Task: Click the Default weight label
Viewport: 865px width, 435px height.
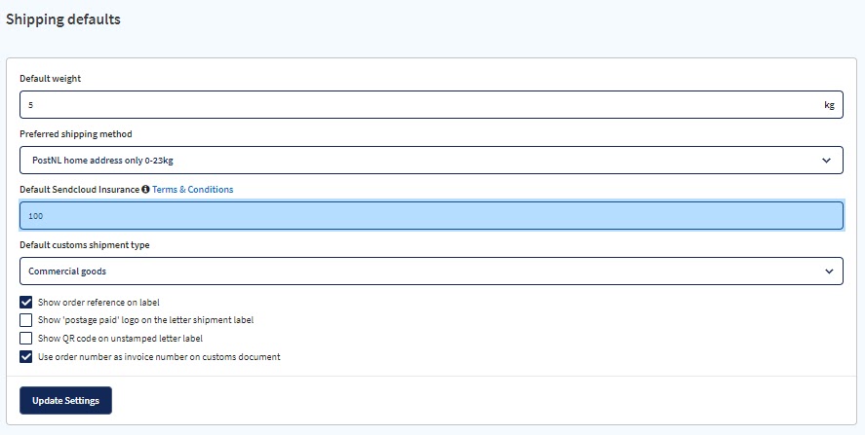Action: [x=50, y=79]
